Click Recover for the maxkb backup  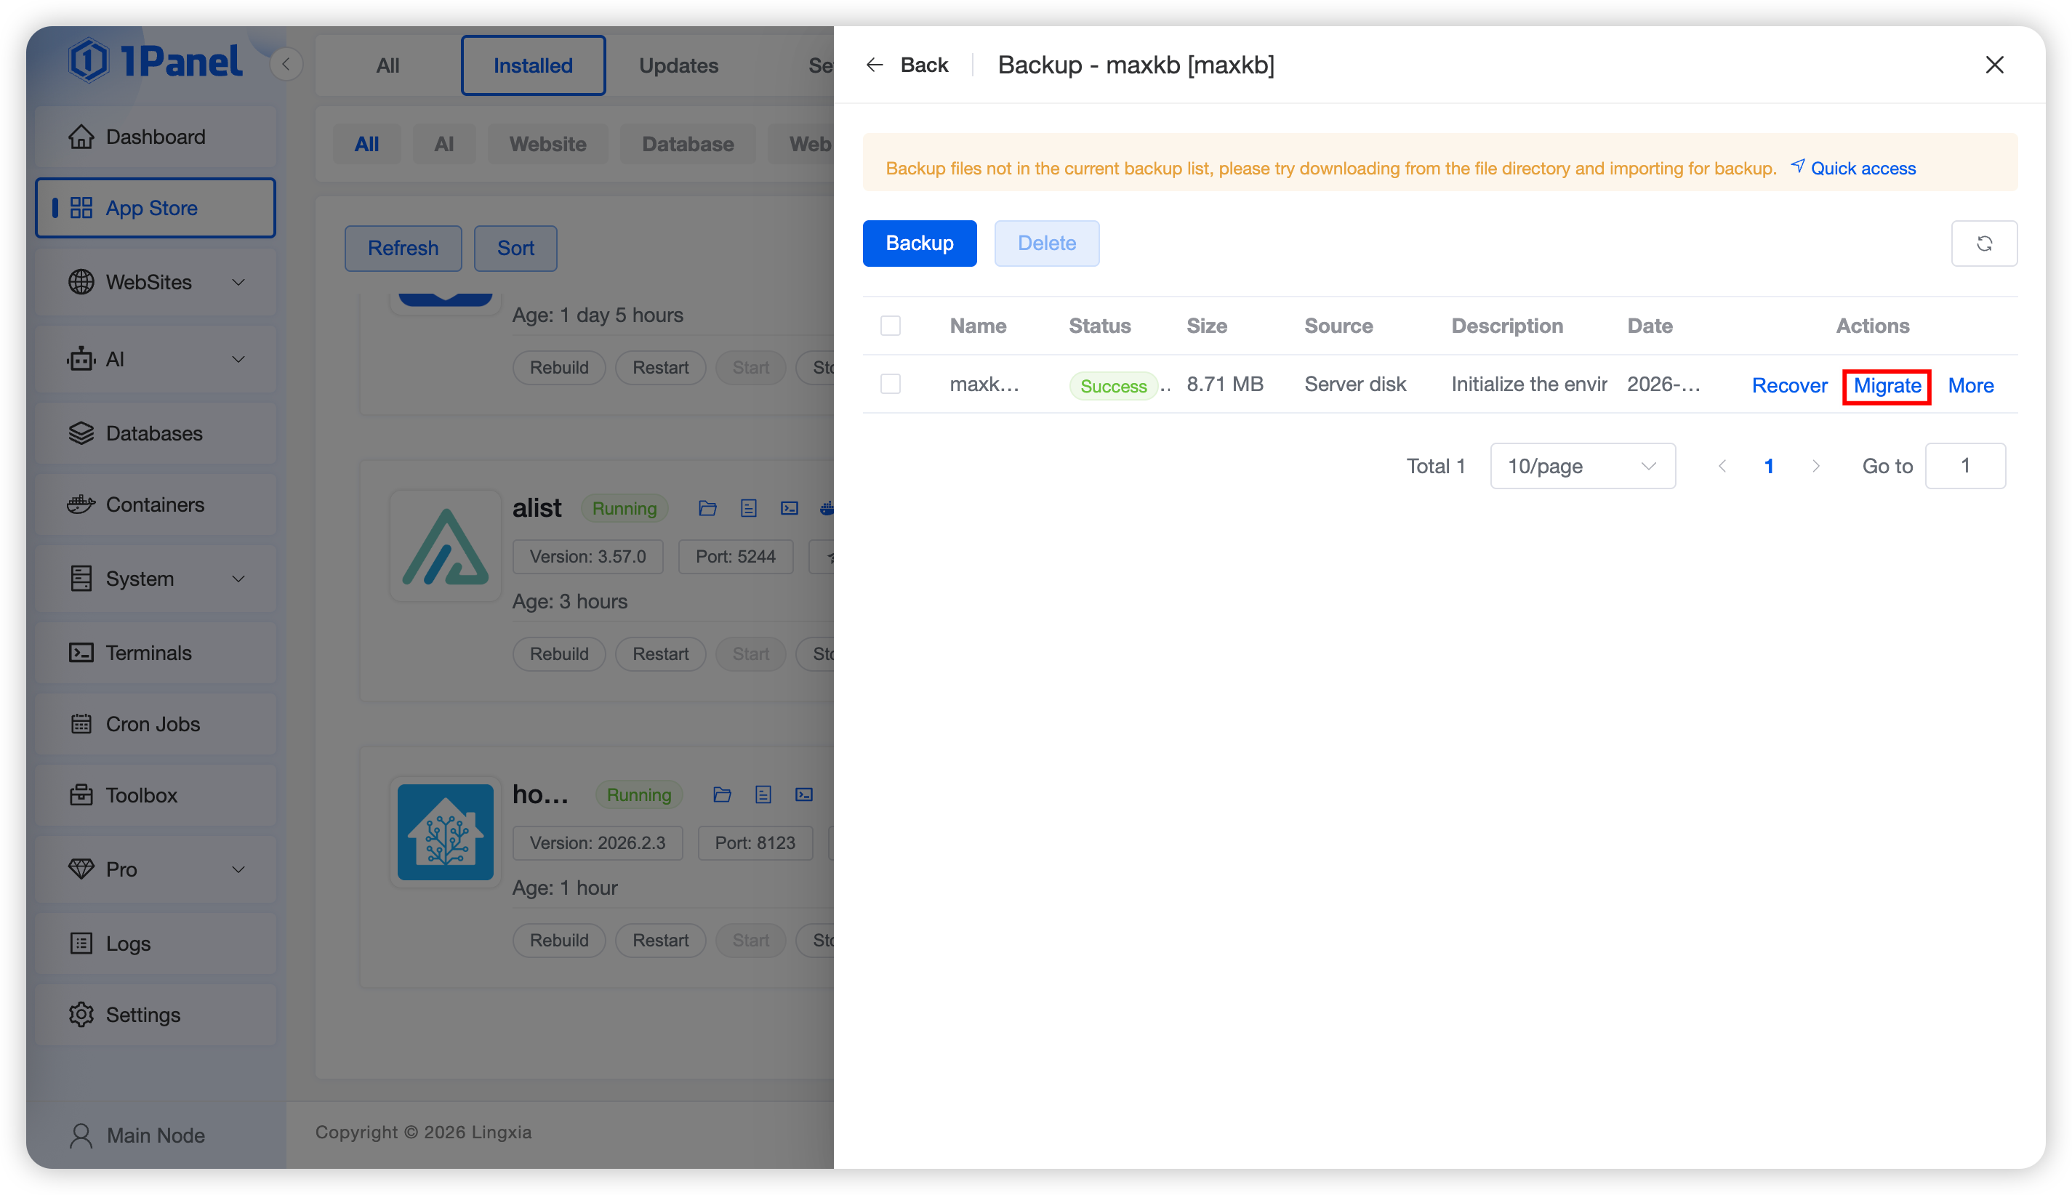coord(1788,386)
